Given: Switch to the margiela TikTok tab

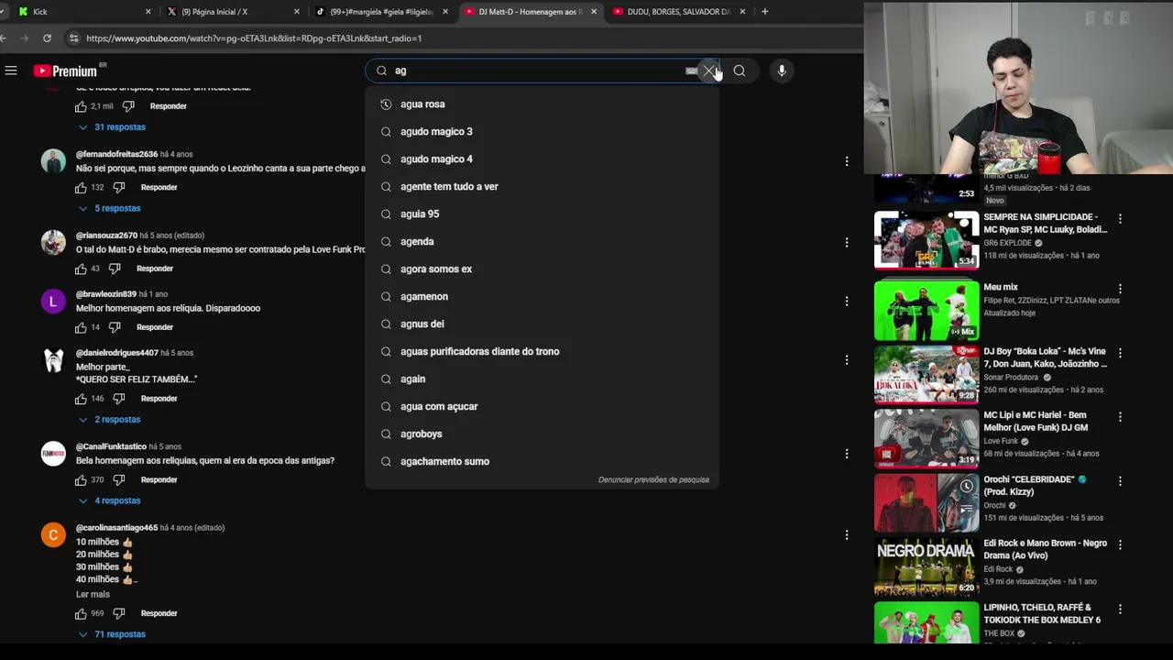Looking at the screenshot, I should coord(380,12).
